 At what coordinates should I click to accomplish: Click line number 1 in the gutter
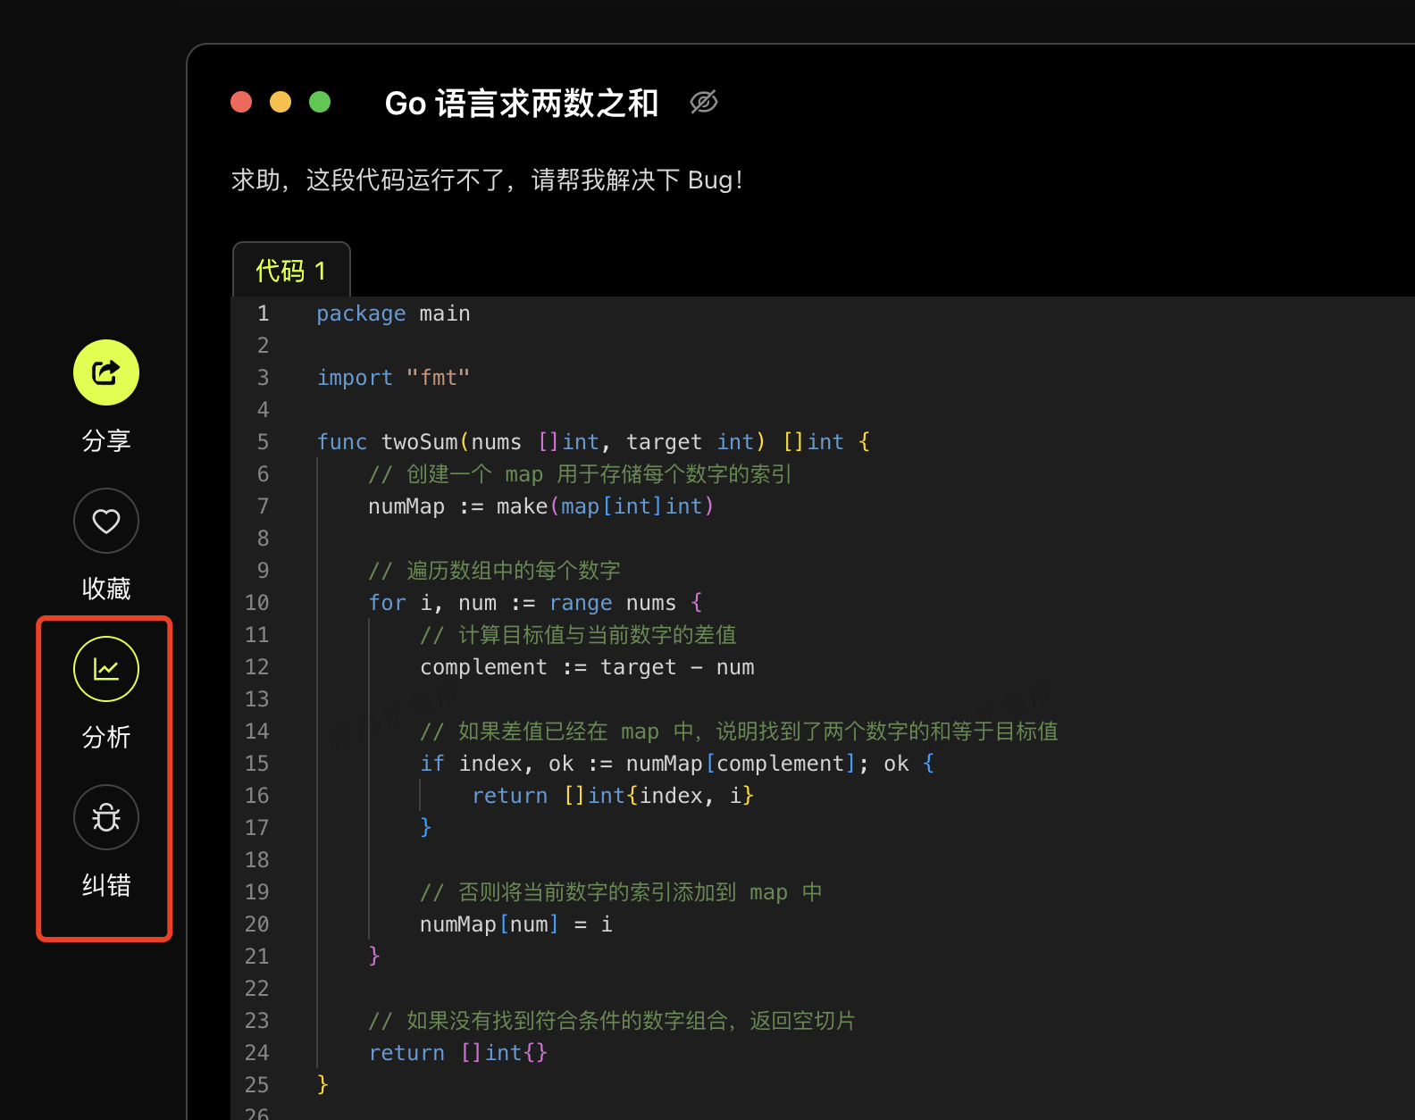263,313
